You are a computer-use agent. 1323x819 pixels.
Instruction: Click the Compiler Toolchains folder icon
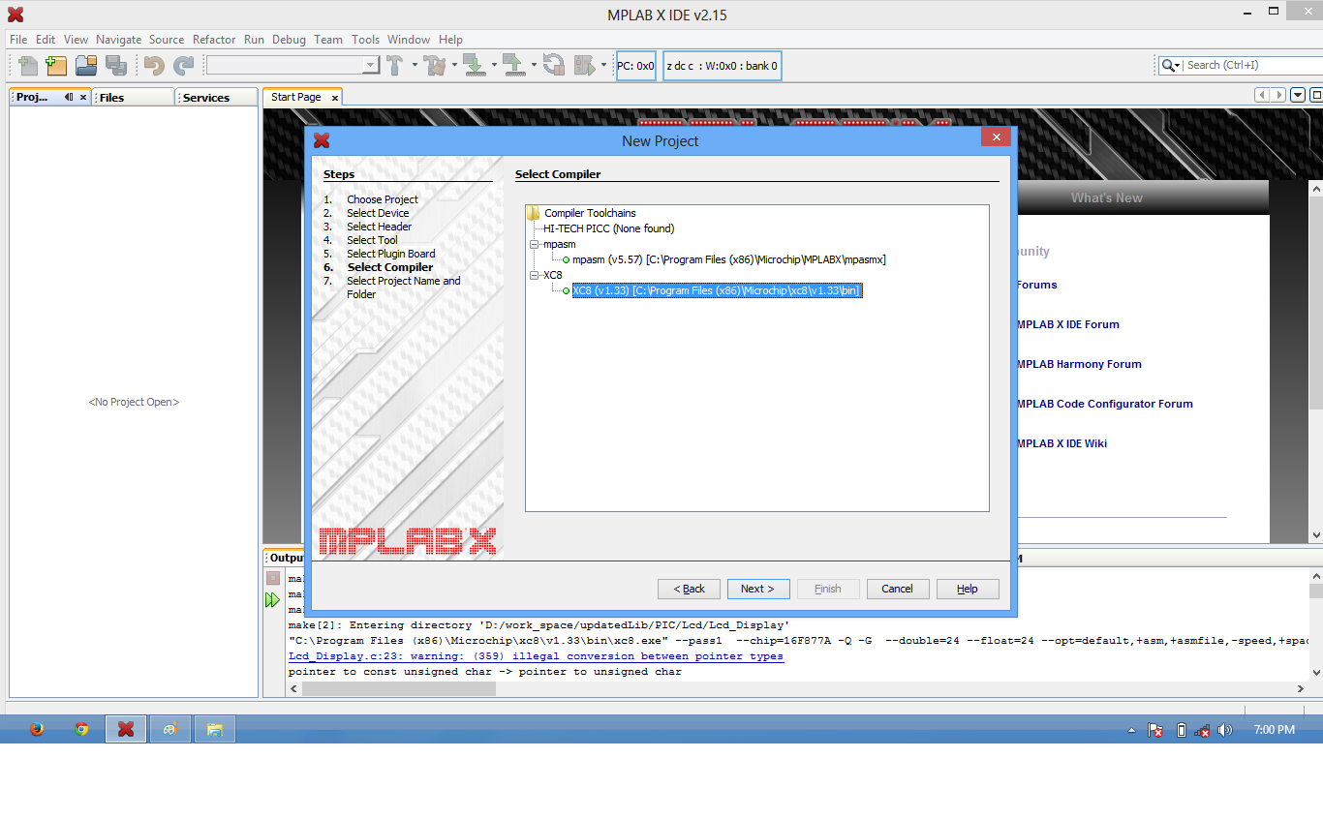click(534, 213)
